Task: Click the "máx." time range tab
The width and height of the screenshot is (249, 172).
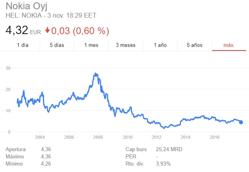Action: pos(229,45)
